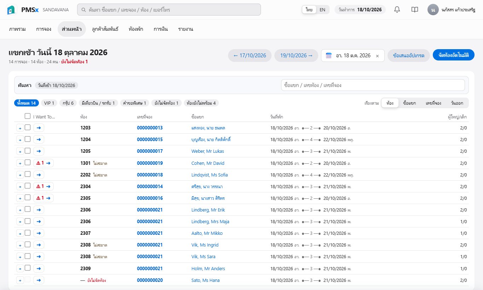Expand the row for Holm, Mr Anders

pyautogui.click(x=20, y=269)
